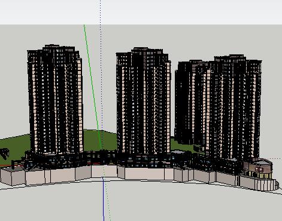Image resolution: width=282 pixels, height=221 pixels.
Task: Select the rightmost high-rise tower cluster
Action: click(x=218, y=106)
